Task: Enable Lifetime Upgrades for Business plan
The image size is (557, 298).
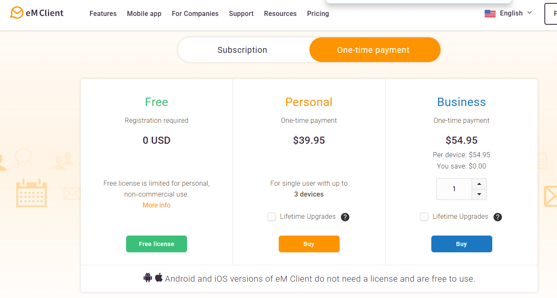Action: pos(424,217)
